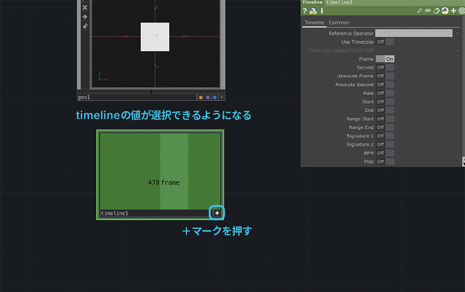Click the plus icon in parameter header

[453, 11]
